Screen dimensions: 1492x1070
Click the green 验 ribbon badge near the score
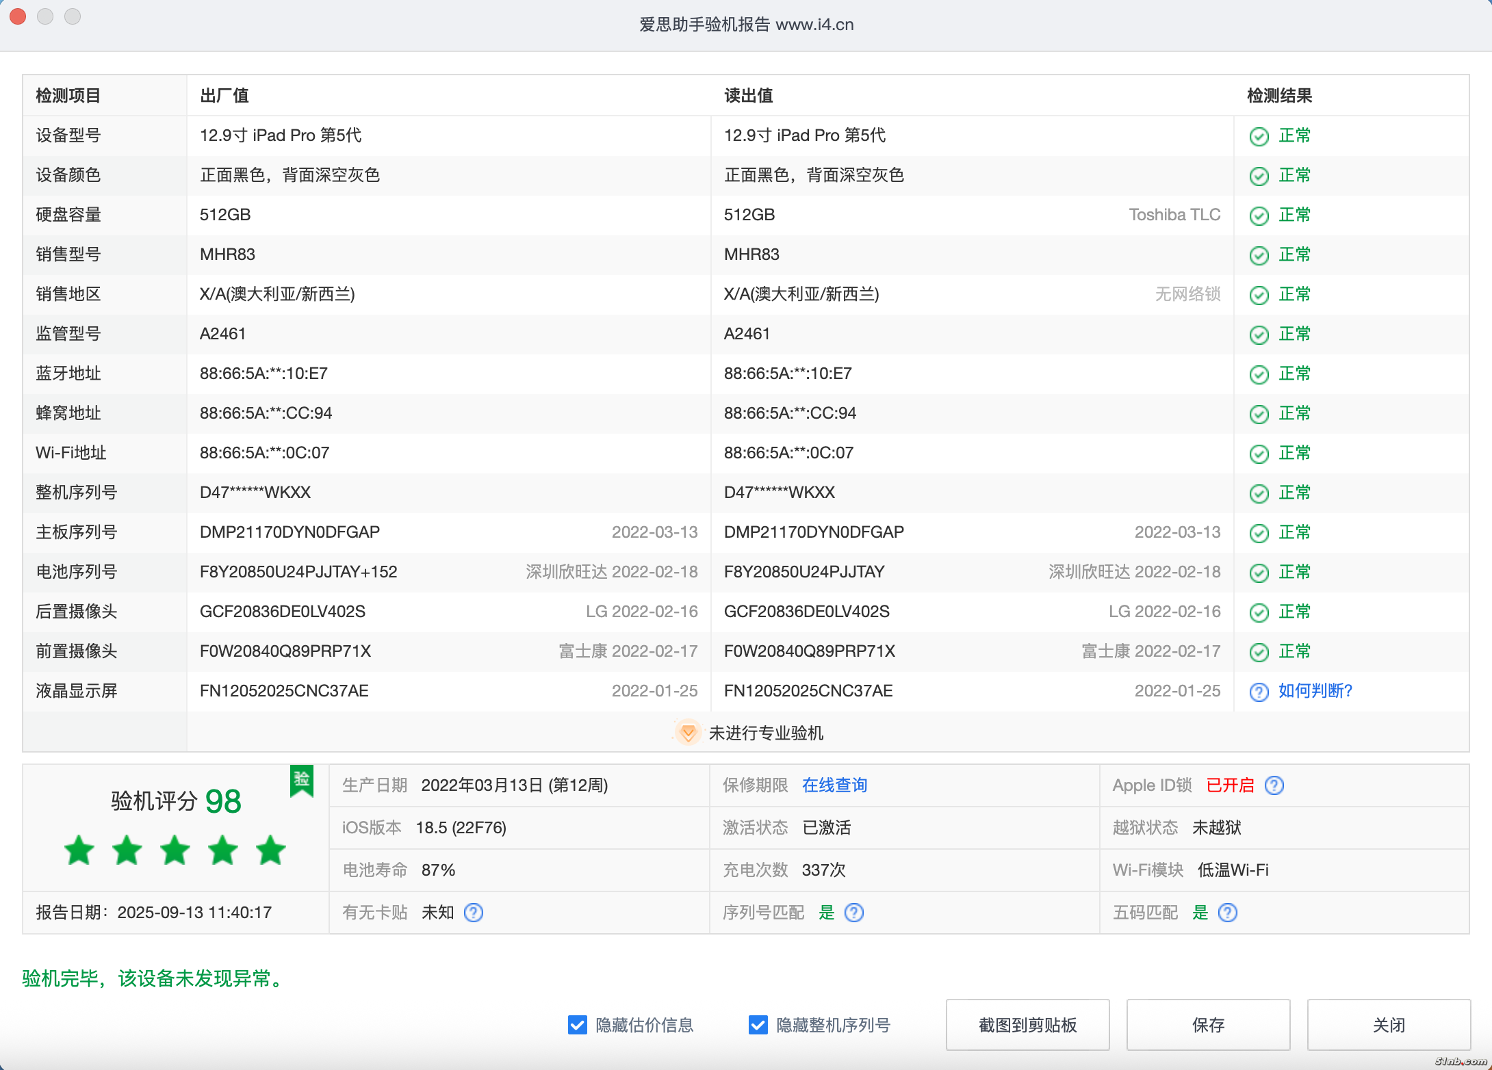[x=302, y=781]
